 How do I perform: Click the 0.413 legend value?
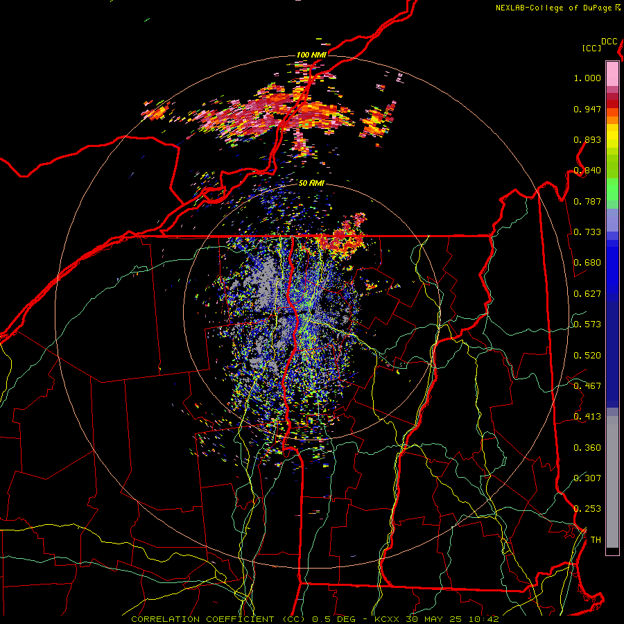(x=587, y=417)
